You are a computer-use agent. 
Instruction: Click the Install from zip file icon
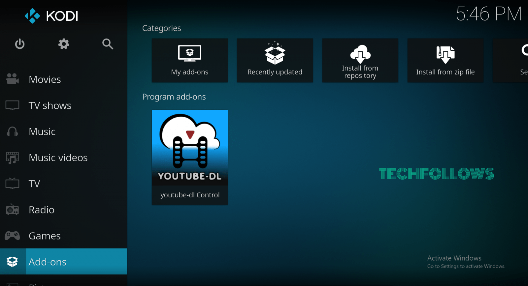click(x=445, y=55)
